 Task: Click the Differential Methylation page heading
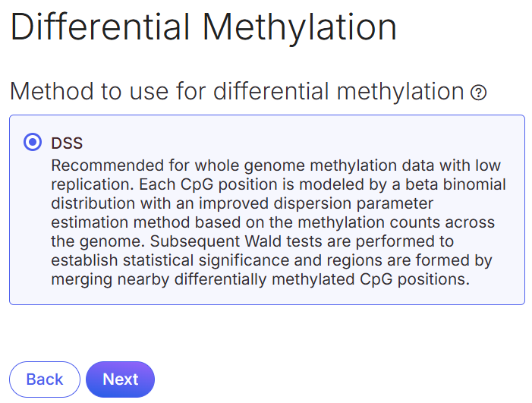(x=203, y=27)
